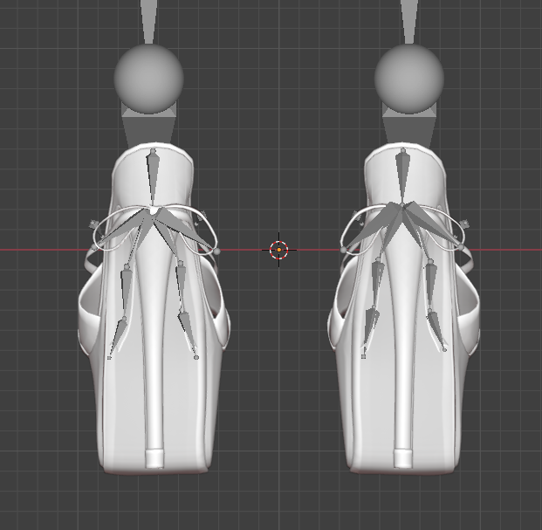The image size is (542, 530).
Task: Select the left shoe's lowest-left ribbon bone
Action: pos(117,337)
